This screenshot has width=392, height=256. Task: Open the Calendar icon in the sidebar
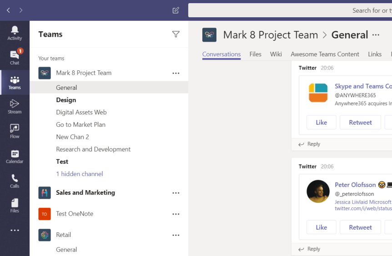(x=15, y=156)
